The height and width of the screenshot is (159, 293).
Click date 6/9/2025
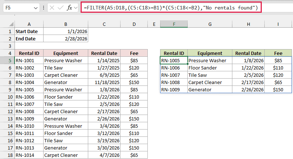tap(104, 75)
